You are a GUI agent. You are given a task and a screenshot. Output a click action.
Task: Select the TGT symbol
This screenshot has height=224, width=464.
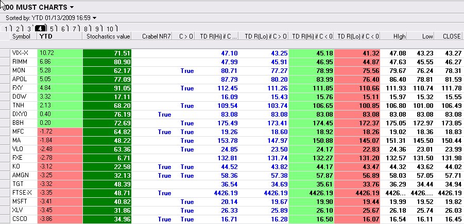pyautogui.click(x=18, y=184)
